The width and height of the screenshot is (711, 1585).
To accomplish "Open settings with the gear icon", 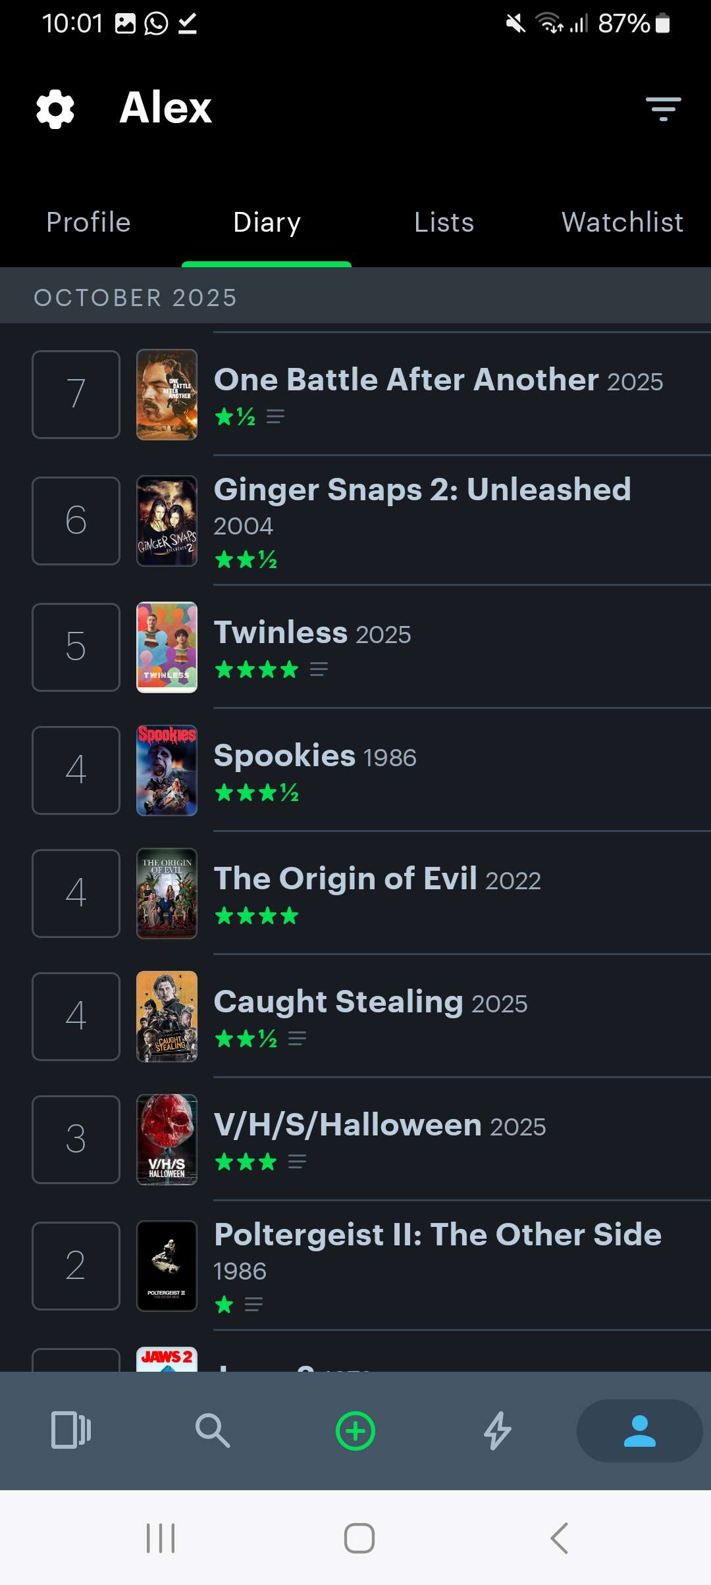I will [x=55, y=109].
